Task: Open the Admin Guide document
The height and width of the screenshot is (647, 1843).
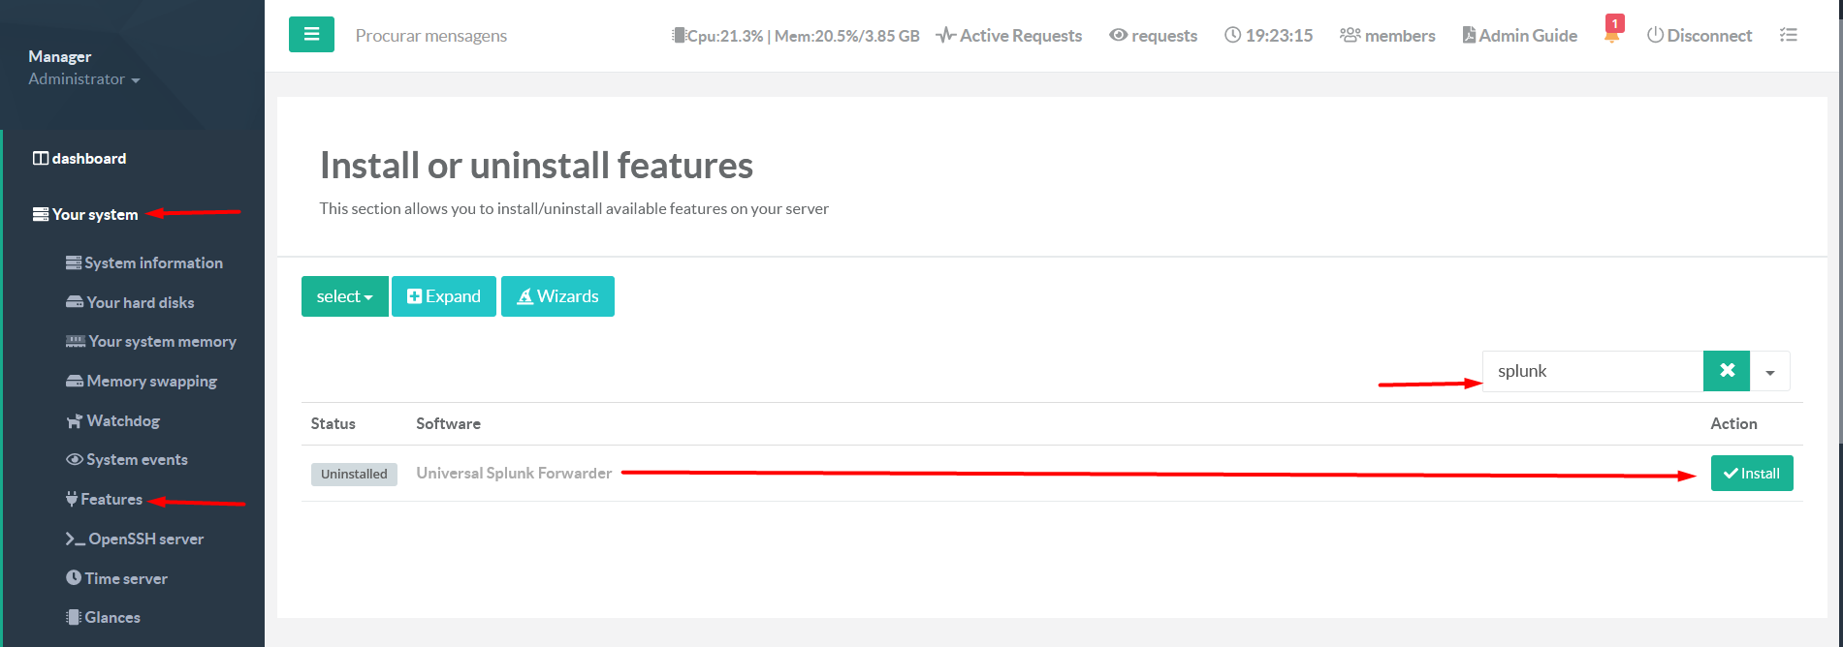Action: coord(1519,36)
